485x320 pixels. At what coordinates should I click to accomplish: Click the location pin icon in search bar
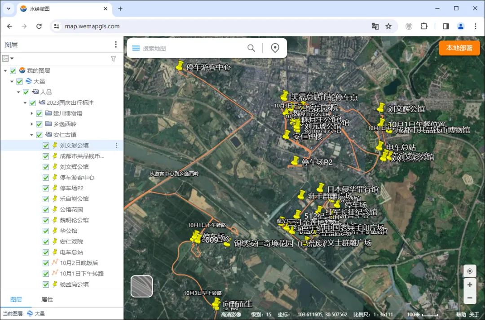275,48
